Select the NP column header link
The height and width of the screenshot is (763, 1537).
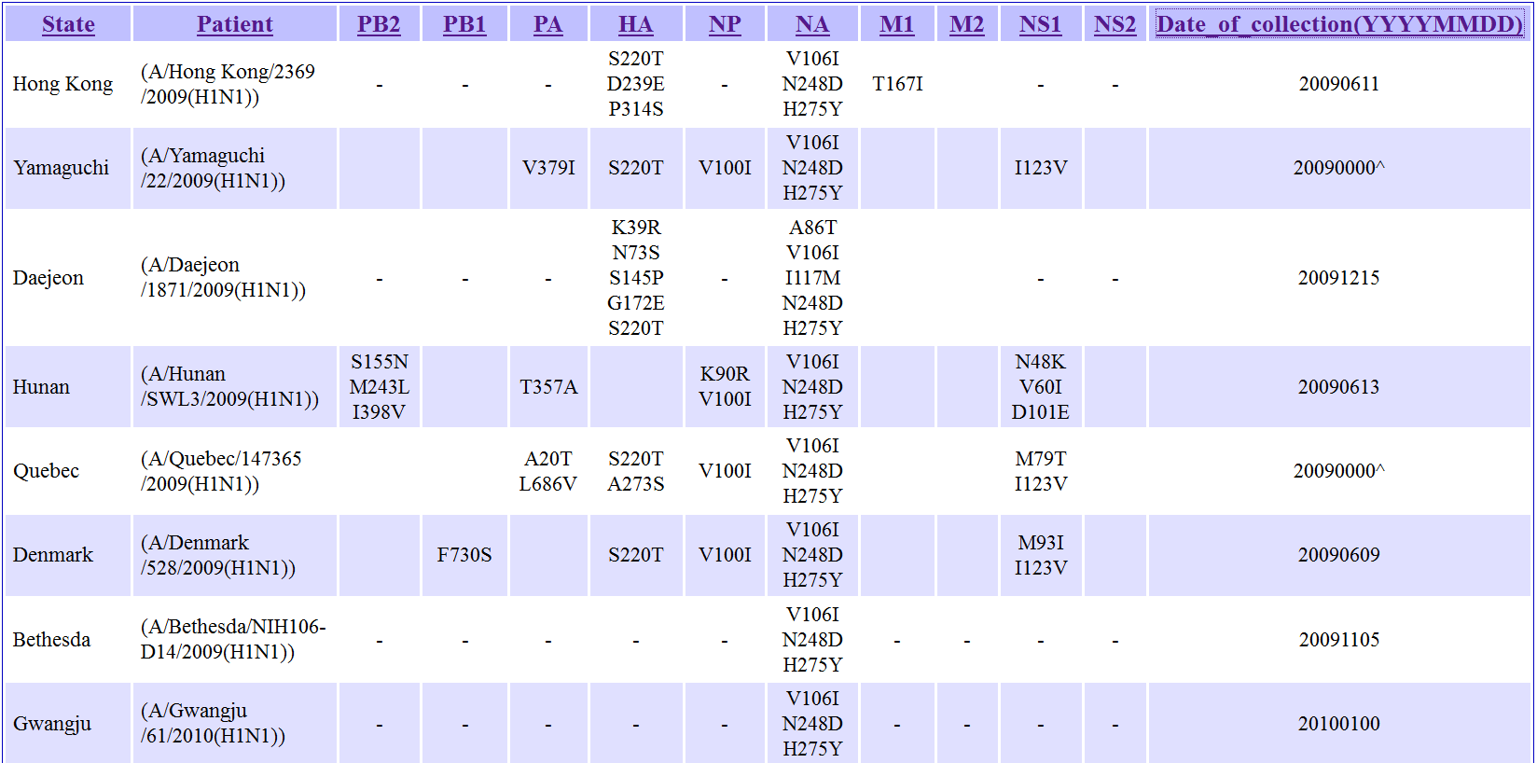point(725,24)
